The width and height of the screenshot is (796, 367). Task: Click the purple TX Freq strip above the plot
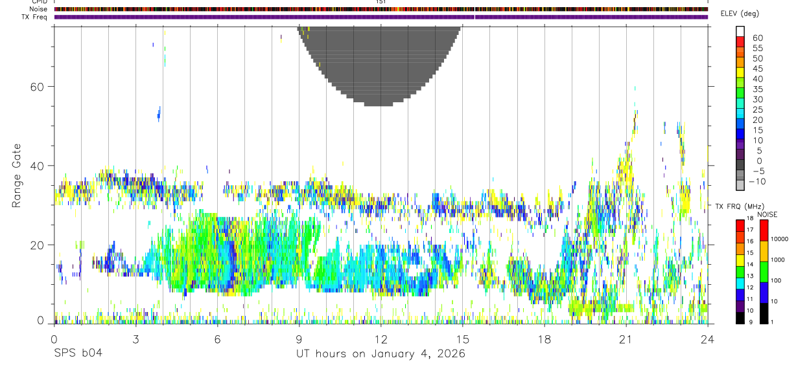click(x=381, y=17)
